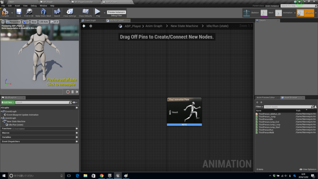This screenshot has width=318, height=179.
Task: Open Class Settings
Action: tap(70, 13)
